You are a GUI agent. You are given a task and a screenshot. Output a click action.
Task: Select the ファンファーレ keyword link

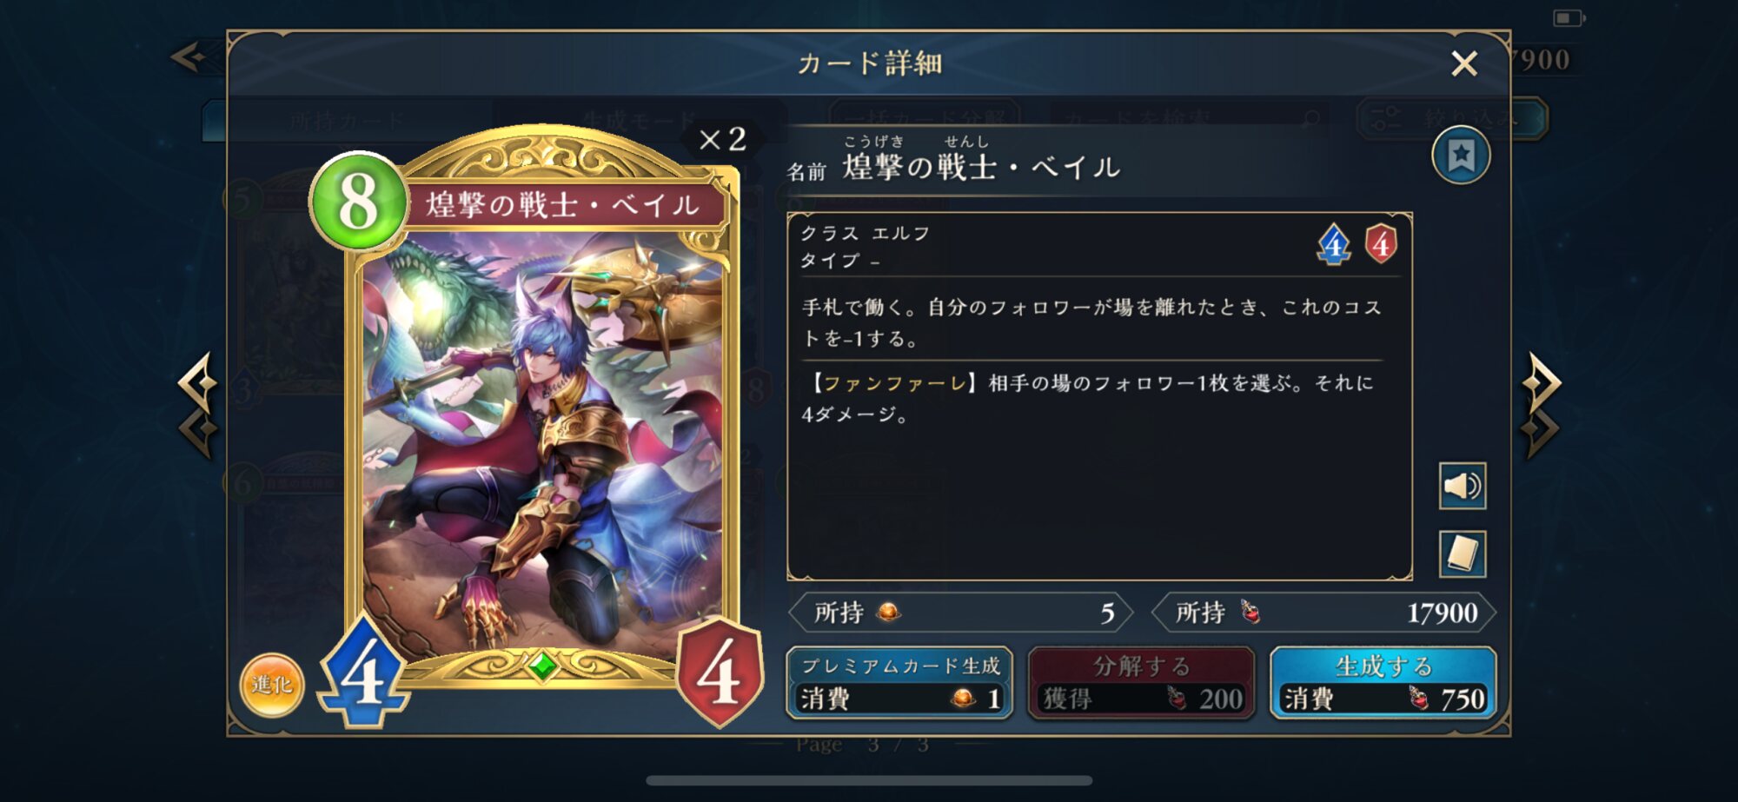[x=895, y=383]
